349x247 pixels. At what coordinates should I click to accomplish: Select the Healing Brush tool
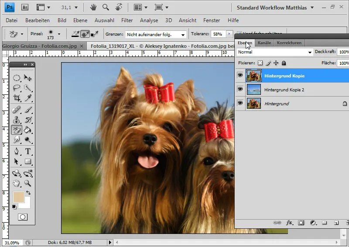click(x=17, y=110)
